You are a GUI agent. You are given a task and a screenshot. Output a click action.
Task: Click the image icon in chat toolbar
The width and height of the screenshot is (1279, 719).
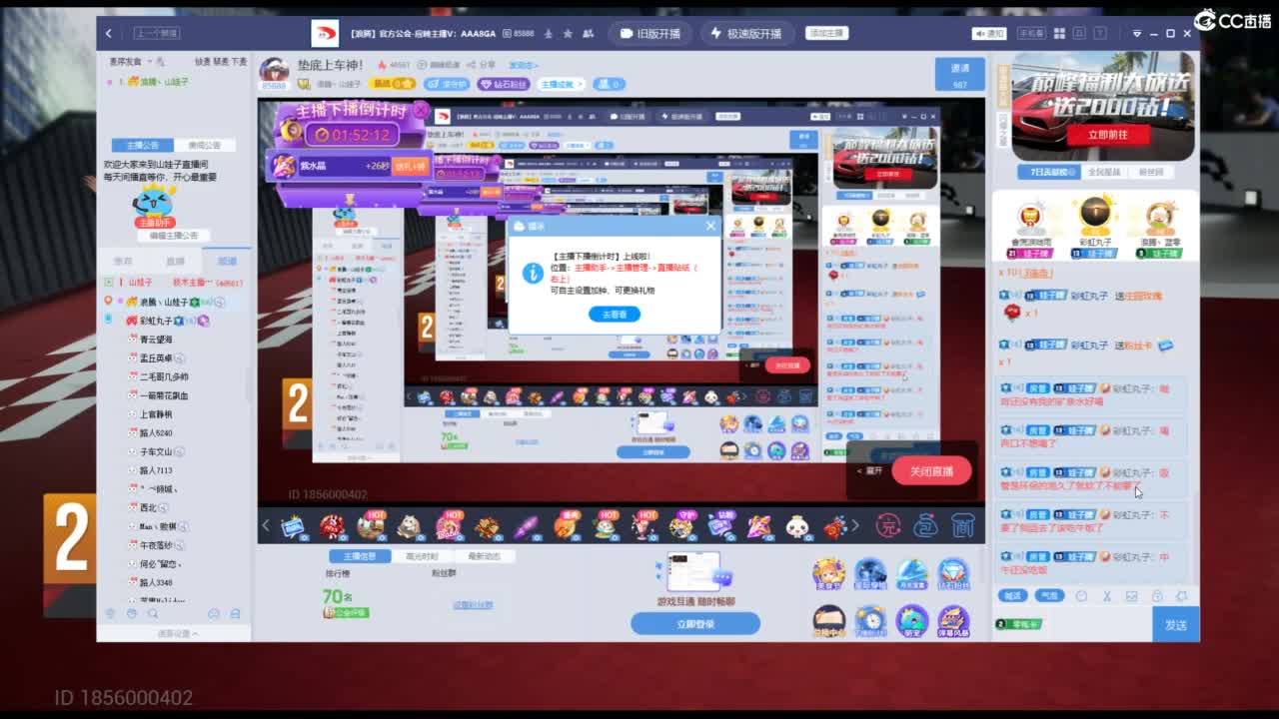click(x=1131, y=596)
